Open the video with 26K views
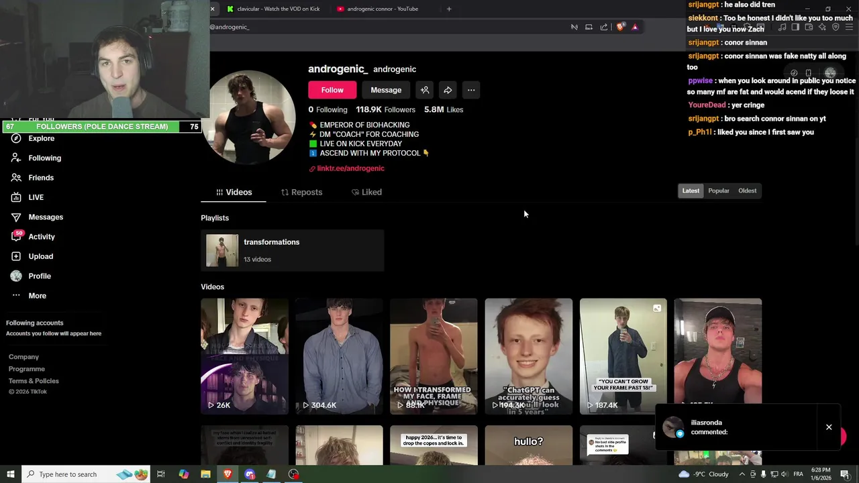Image resolution: width=859 pixels, height=483 pixels. 244,356
